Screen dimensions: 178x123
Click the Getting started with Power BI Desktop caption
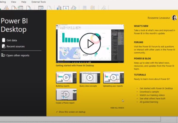tap(75, 65)
